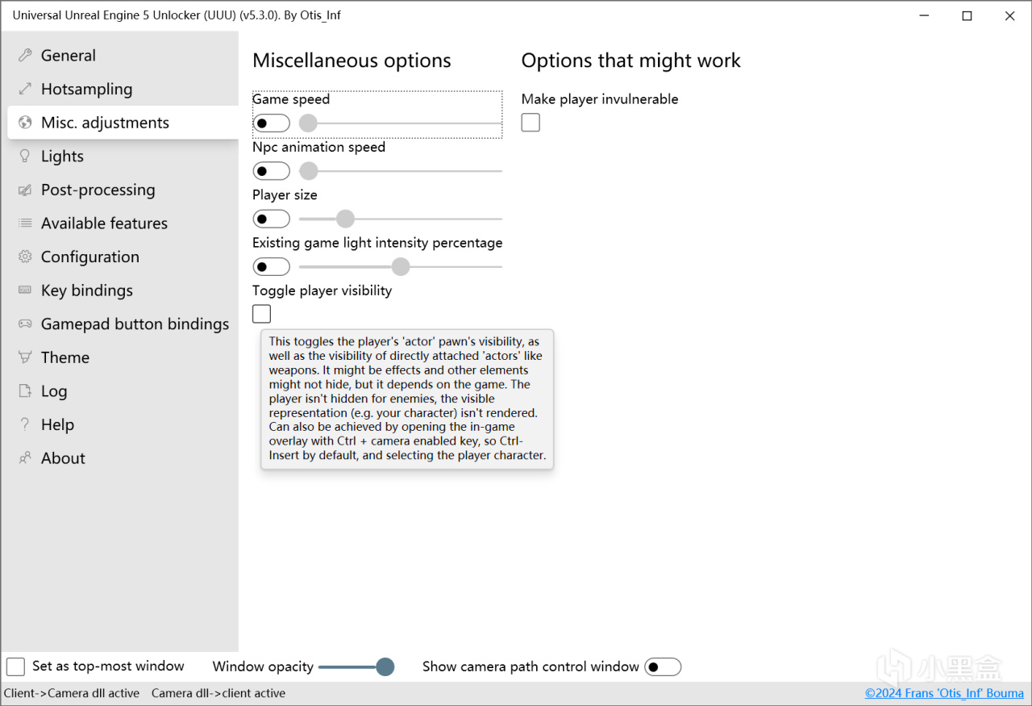Click the Game speed label
This screenshot has height=706, width=1032.
click(291, 99)
